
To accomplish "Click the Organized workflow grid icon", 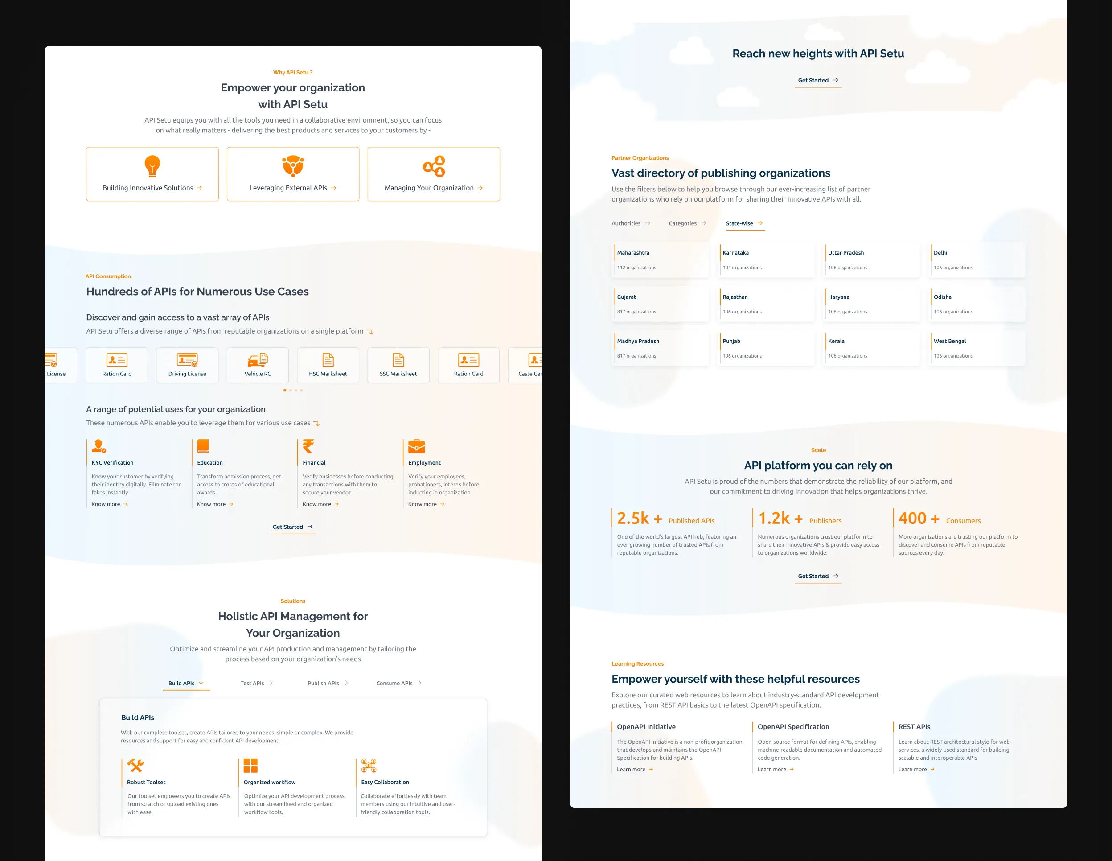I will 250,765.
